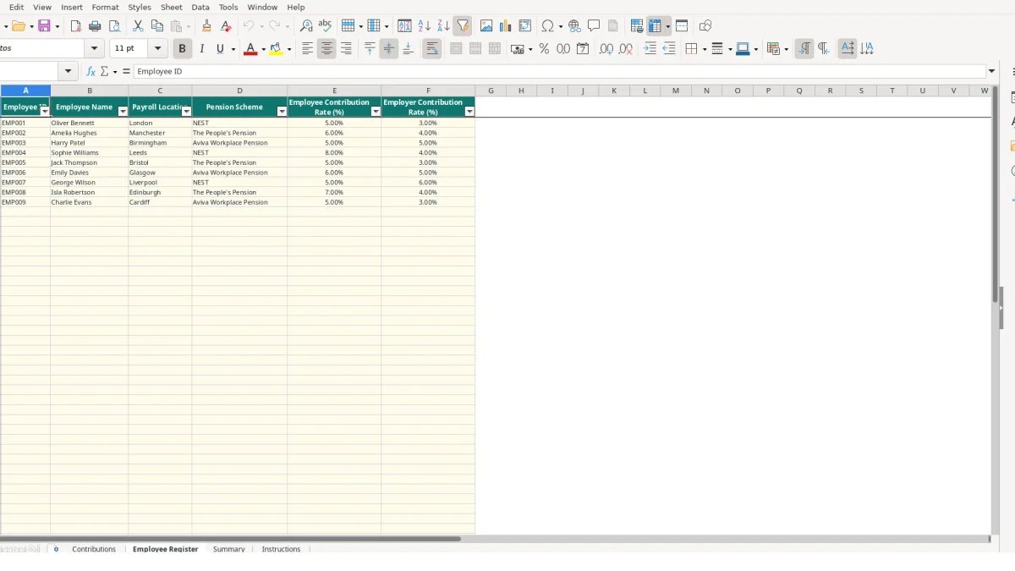Open the Pension Scheme filter dropdown
1015x571 pixels.
click(x=283, y=112)
